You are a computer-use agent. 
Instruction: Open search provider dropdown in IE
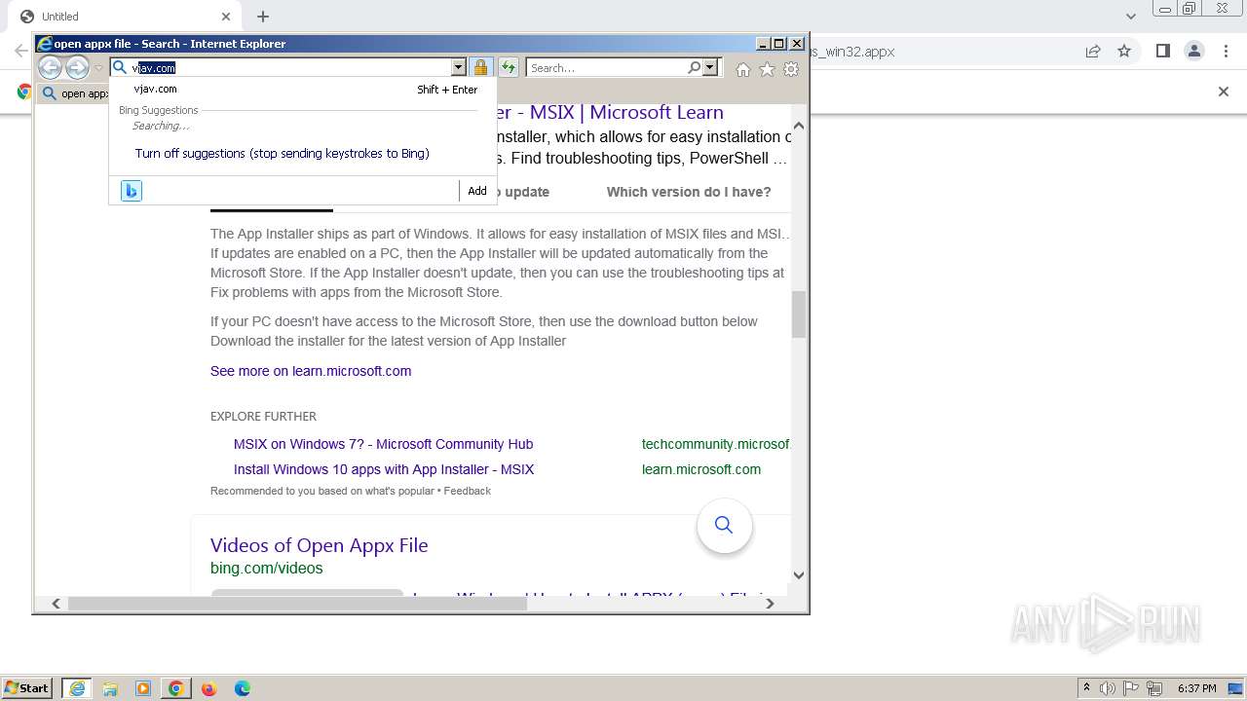(x=710, y=67)
